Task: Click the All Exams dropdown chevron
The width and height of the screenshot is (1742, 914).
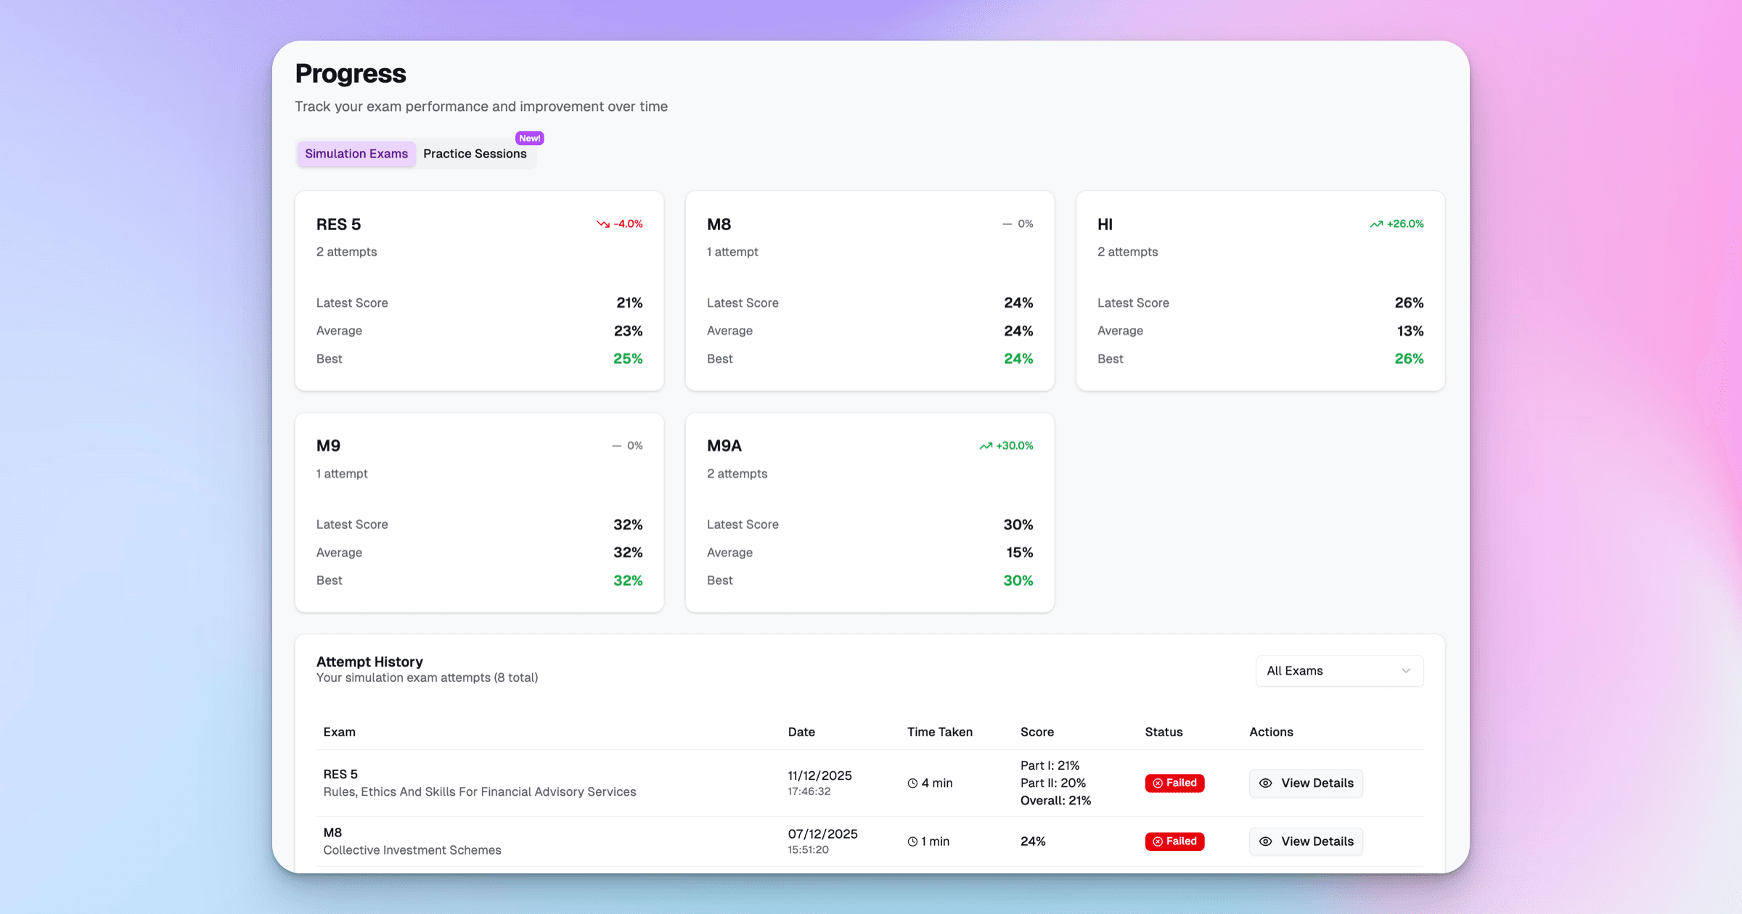Action: (1405, 671)
